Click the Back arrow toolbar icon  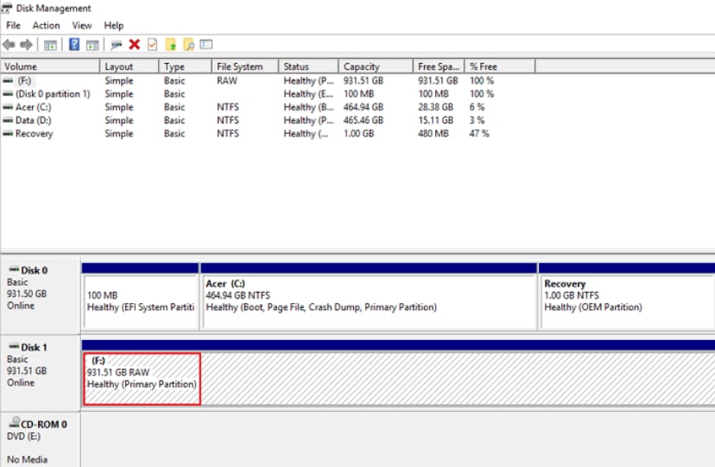pos(9,45)
